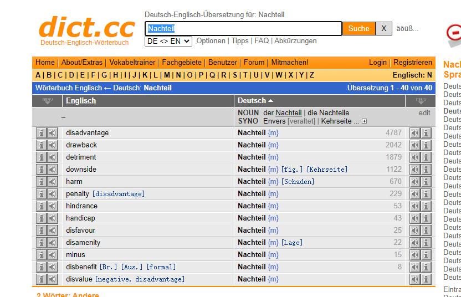Browse letter M in alphabet index
Screen dimensions: 461x297
pyautogui.click(x=167, y=75)
